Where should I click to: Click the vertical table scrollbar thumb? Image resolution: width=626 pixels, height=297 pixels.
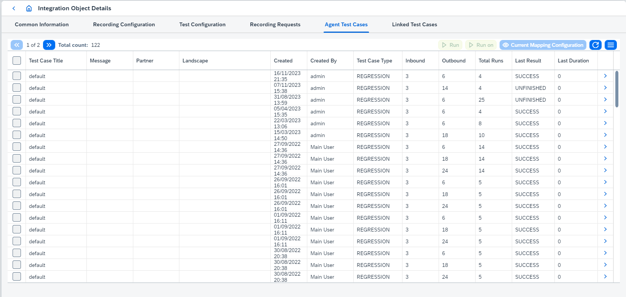click(x=617, y=89)
